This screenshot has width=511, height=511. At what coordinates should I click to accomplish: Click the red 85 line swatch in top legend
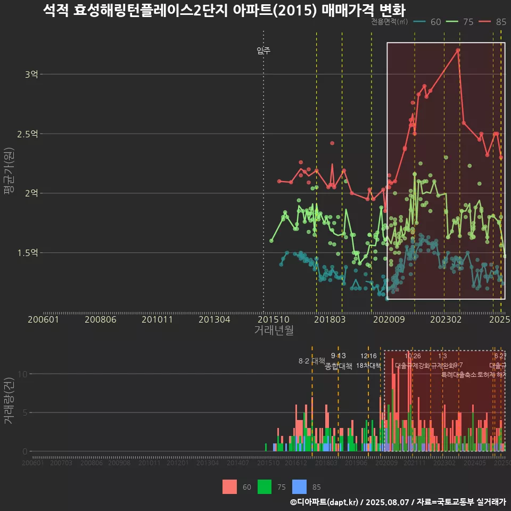pos(485,22)
